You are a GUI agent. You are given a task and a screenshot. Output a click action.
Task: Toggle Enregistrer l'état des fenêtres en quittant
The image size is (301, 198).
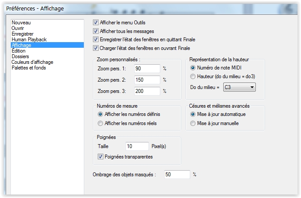96,40
